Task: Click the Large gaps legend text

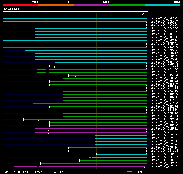Action: pos(12,172)
